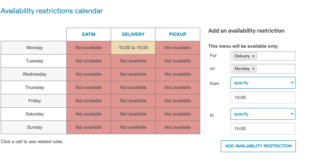
Task: Select the Monday Eatin Not available cell
Action: coord(89,48)
